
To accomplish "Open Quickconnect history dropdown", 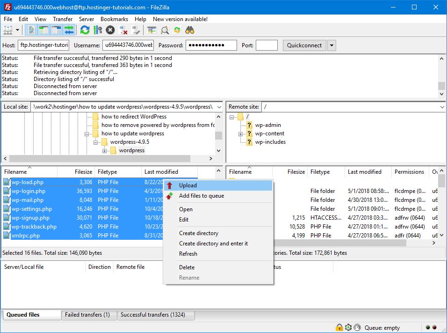I will pos(331,45).
